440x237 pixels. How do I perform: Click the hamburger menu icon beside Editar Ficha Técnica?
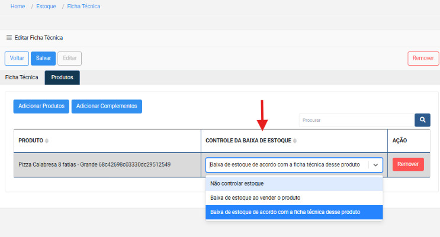coord(9,37)
